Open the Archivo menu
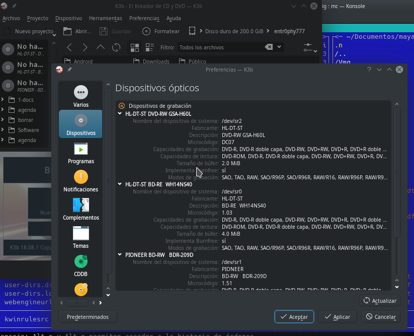This screenshot has height=336, width=414. pos(11,18)
